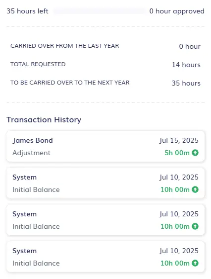Click green up-arrow icon on first System card
This screenshot has height=279, width=211.
195,189
